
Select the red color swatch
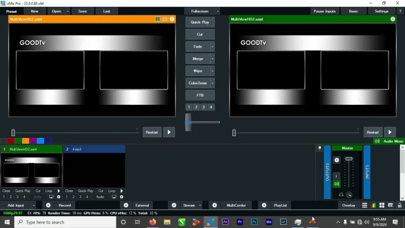pos(11,141)
